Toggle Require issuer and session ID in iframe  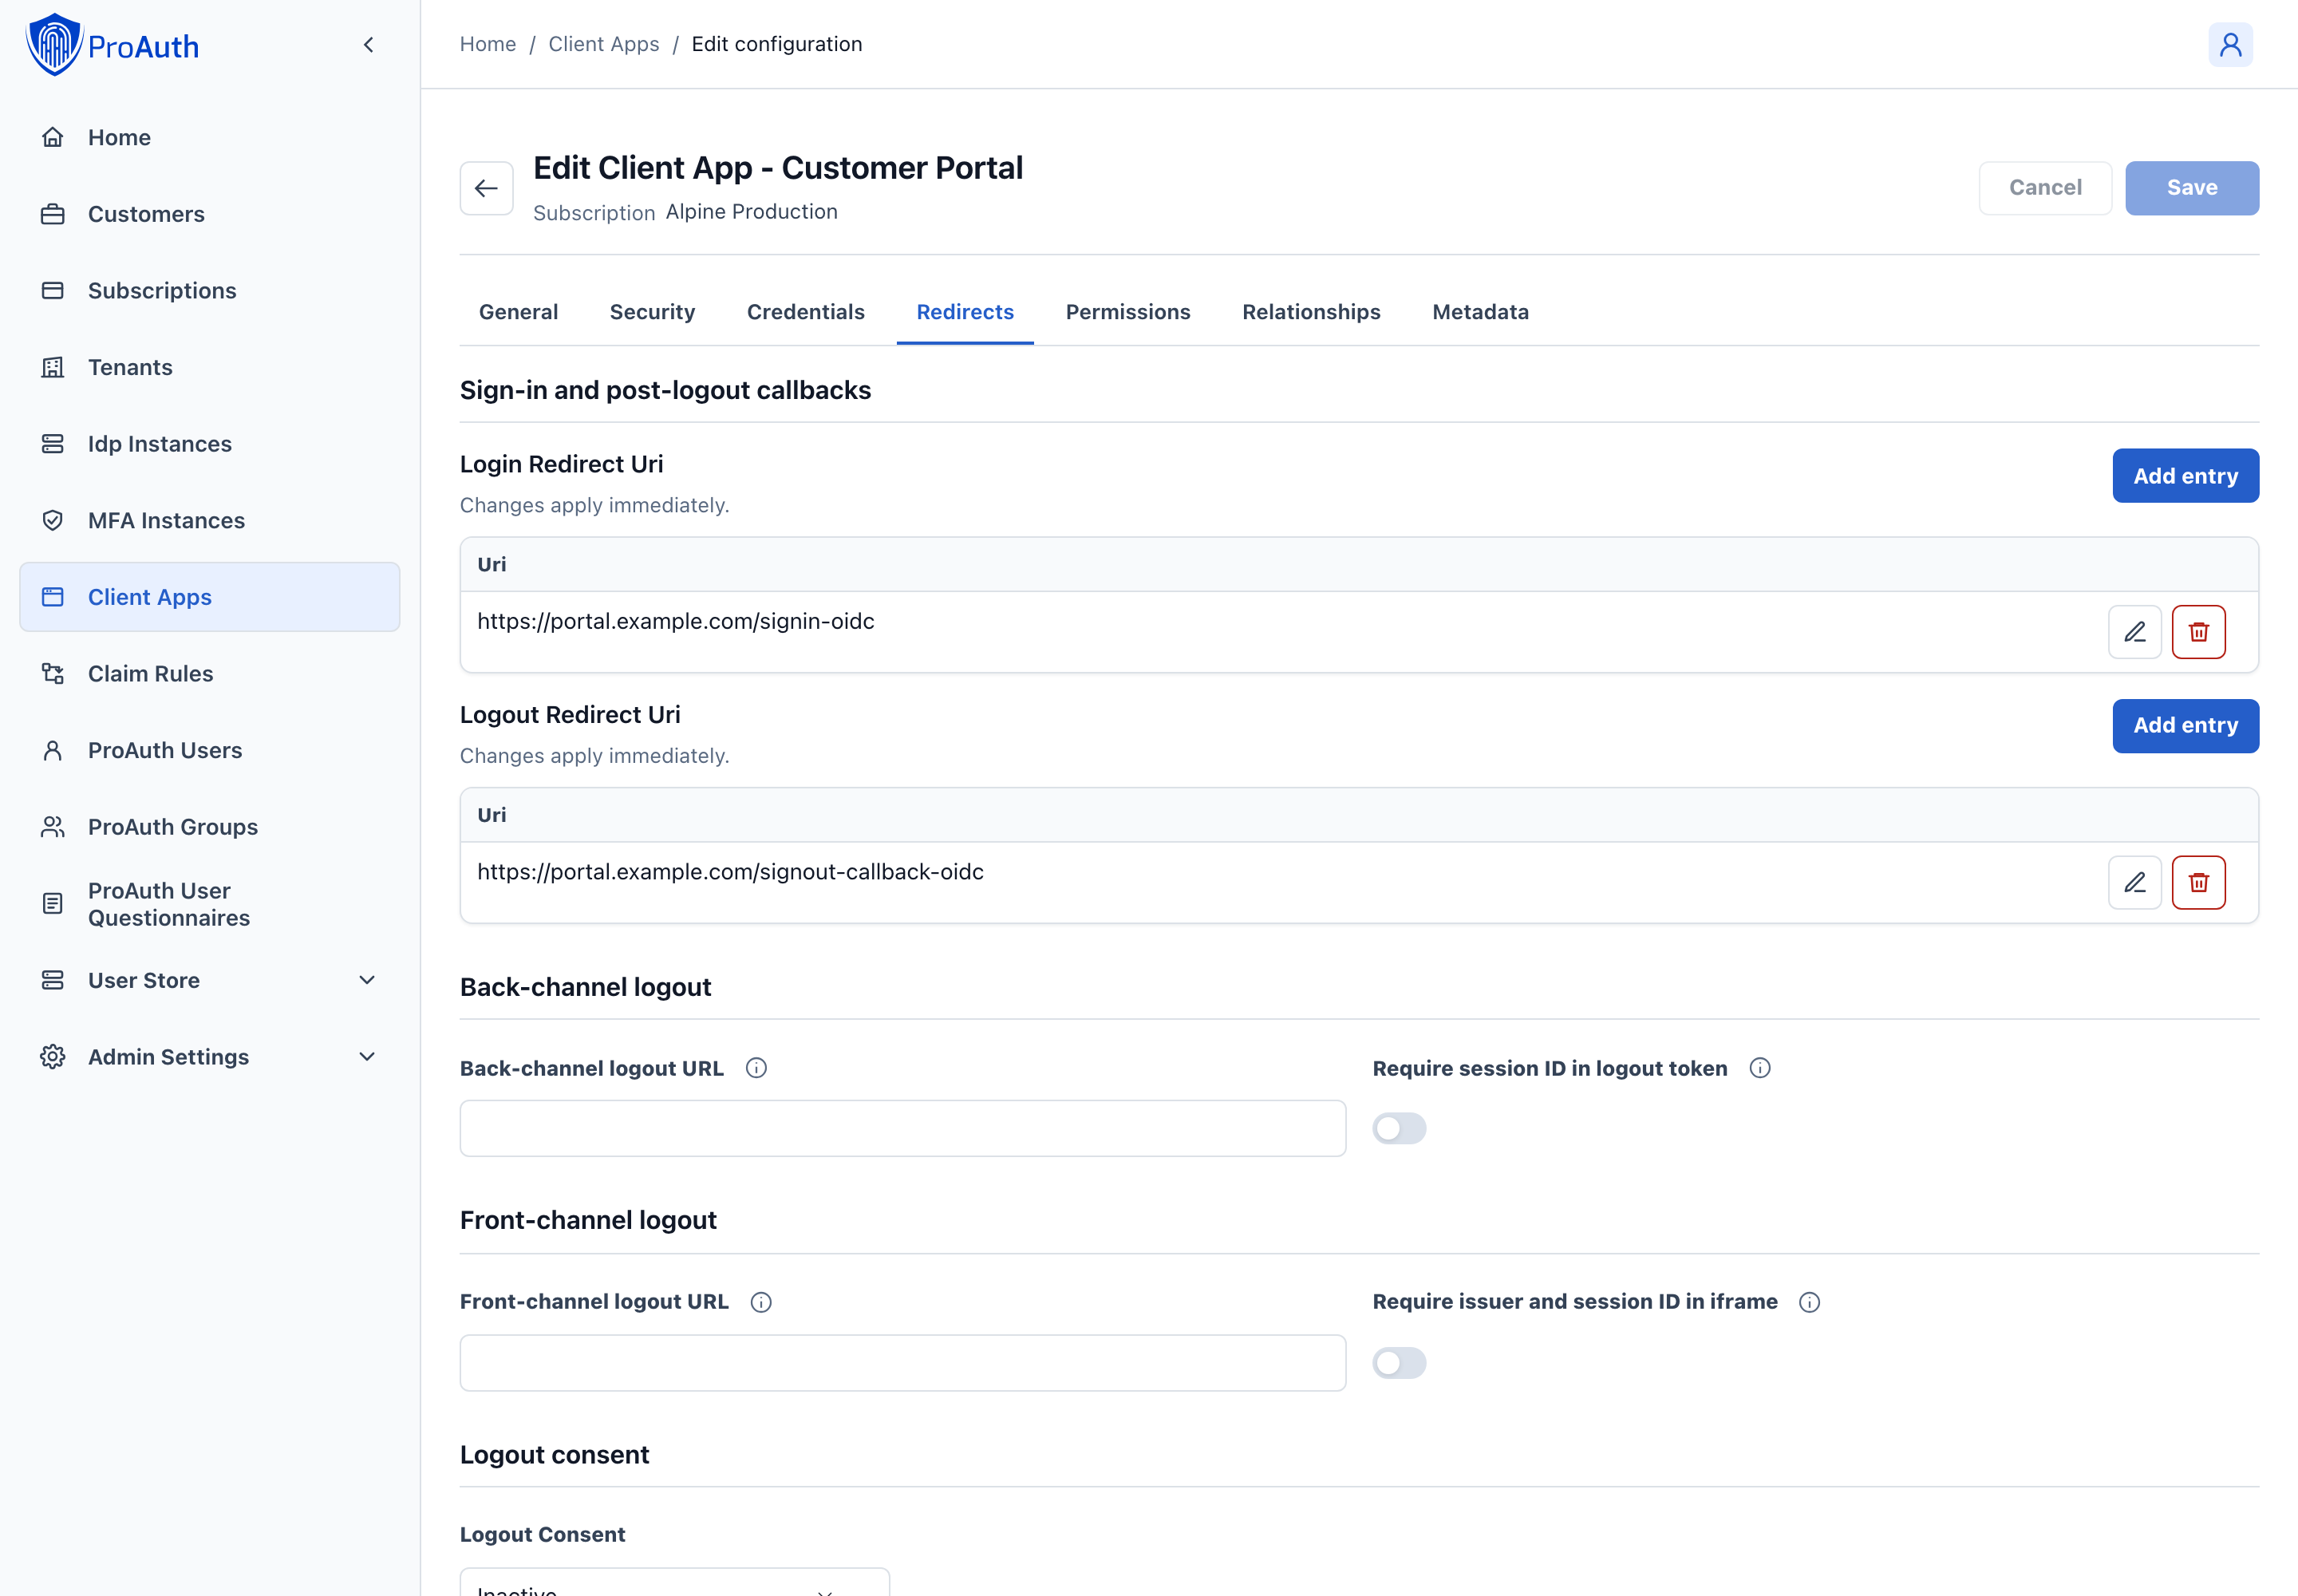pos(1399,1363)
